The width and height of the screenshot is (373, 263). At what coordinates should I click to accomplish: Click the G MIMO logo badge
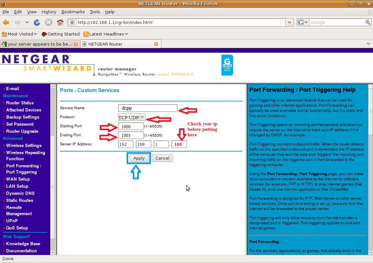coord(227,65)
